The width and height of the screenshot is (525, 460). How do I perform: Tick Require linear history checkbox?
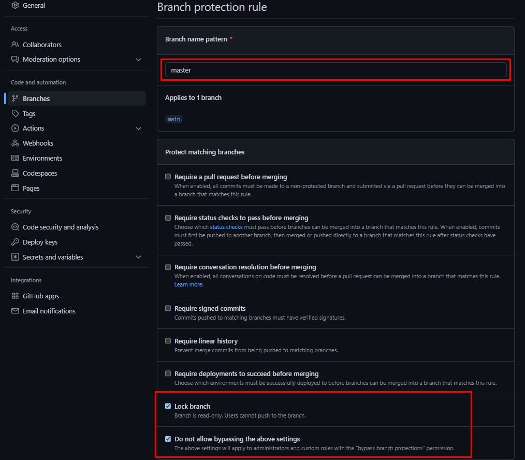point(168,341)
